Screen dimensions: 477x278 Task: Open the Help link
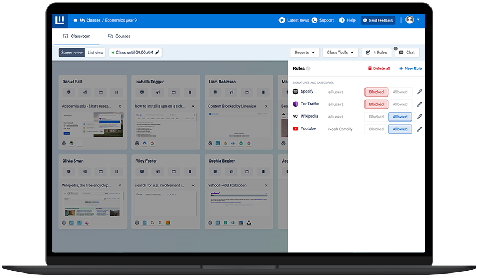(x=347, y=20)
